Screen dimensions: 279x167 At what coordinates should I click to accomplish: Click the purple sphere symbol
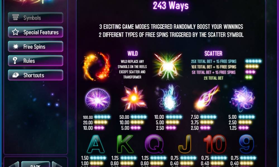click(x=97, y=100)
